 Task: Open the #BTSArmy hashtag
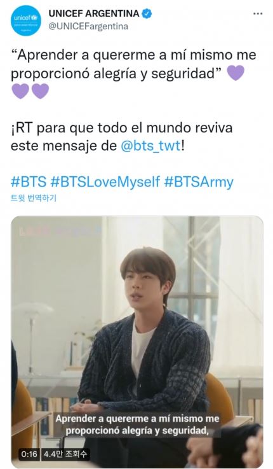point(199,182)
